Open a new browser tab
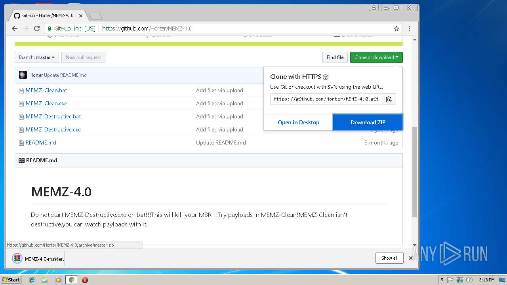The image size is (507, 285). (x=95, y=16)
